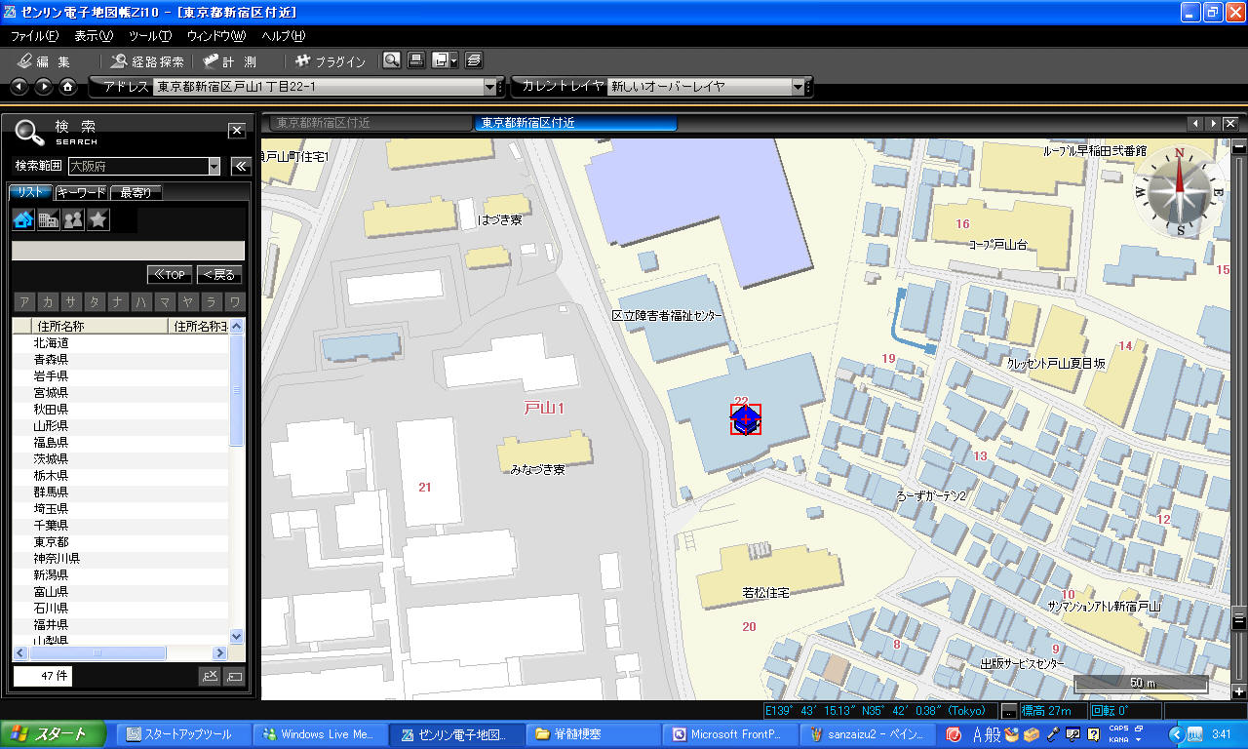Viewport: 1248px width, 749px height.
Task: Open the プラグイン plugin menu
Action: [330, 61]
